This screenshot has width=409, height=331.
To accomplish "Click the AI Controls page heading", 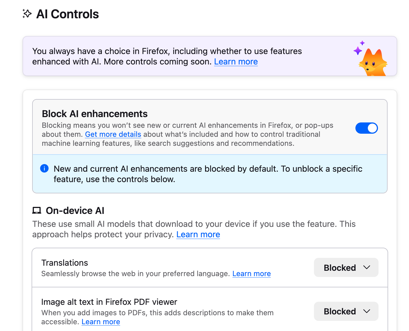I will [x=68, y=14].
